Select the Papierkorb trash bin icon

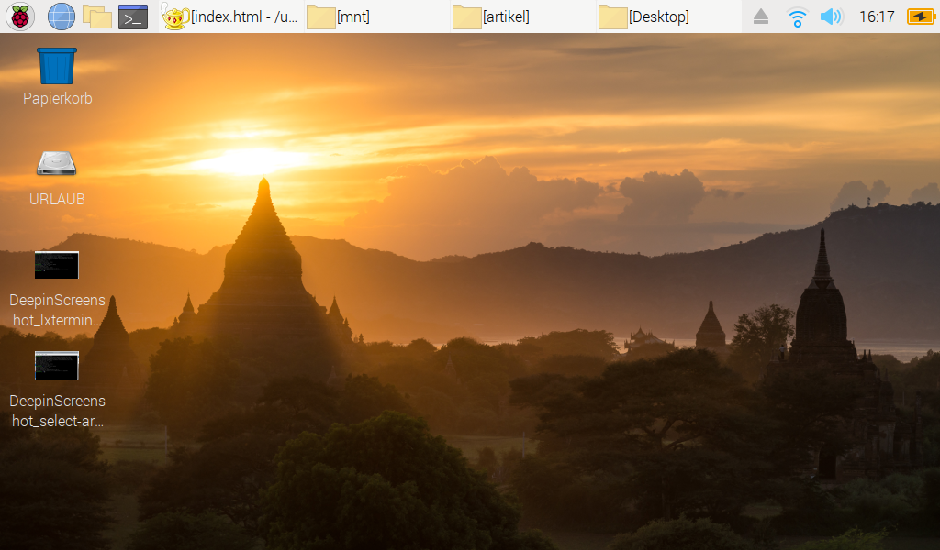[57, 66]
